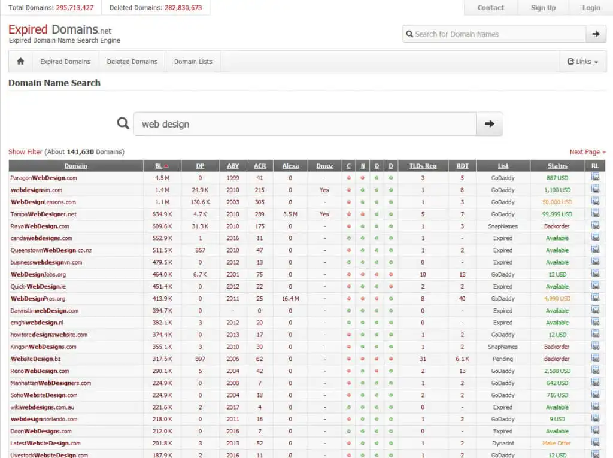Click the magnifier icon beside web design field
This screenshot has width=613, height=458.
(x=123, y=123)
